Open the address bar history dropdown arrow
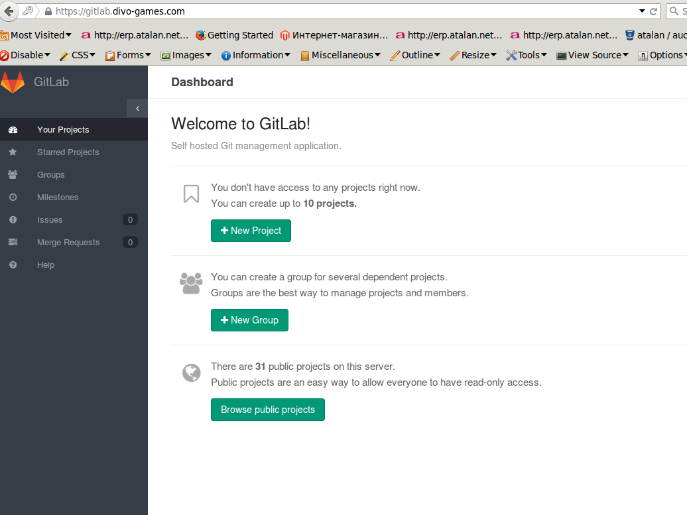The image size is (687, 515). point(642,11)
